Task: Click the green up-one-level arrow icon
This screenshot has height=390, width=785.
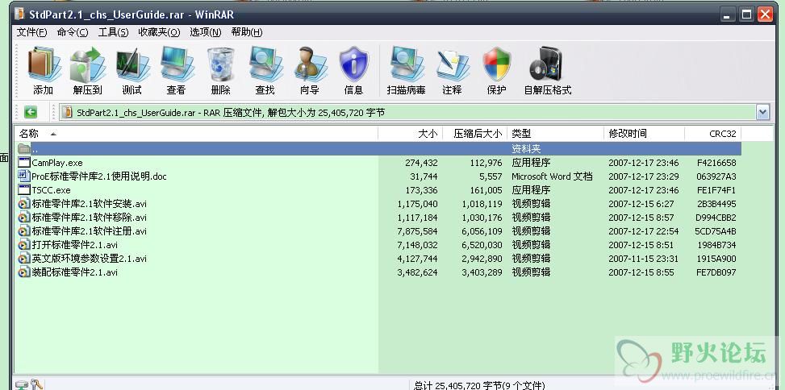Action: pos(31,112)
